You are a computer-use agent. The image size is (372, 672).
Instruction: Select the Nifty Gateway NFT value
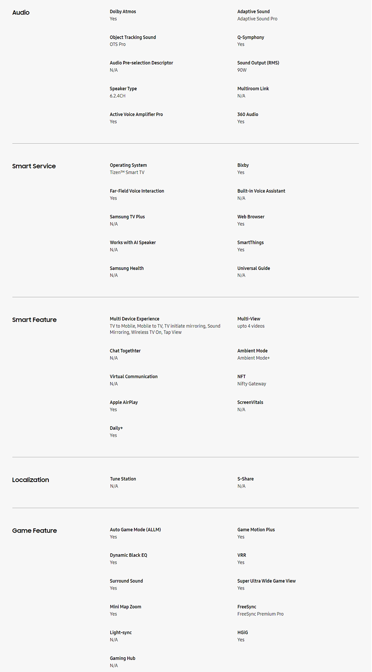pyautogui.click(x=252, y=384)
